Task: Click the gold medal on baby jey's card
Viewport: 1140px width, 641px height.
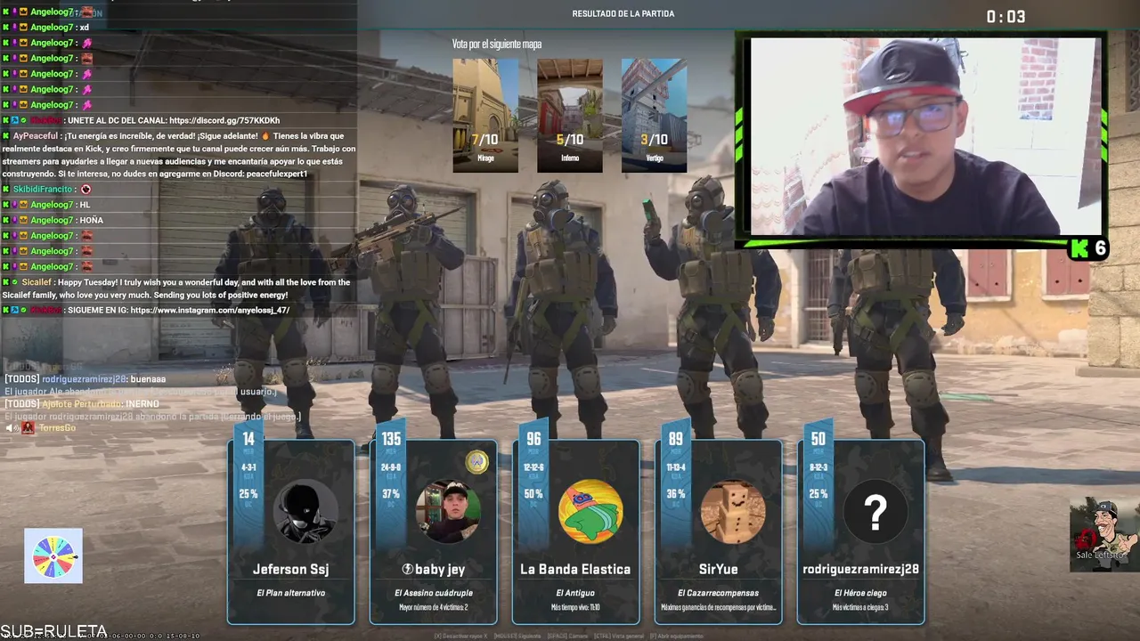Action: [477, 462]
